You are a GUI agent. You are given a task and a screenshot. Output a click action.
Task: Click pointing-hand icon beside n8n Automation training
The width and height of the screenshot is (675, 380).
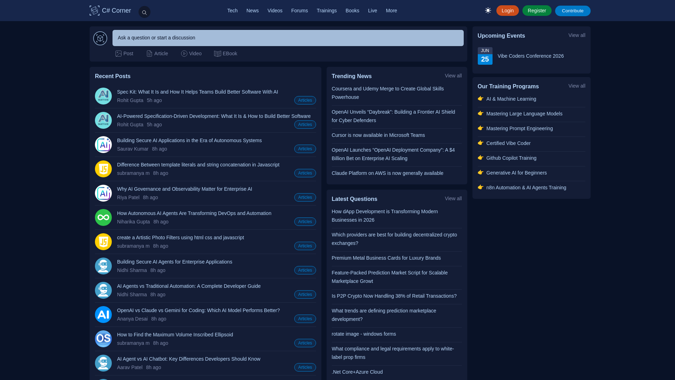pyautogui.click(x=481, y=187)
